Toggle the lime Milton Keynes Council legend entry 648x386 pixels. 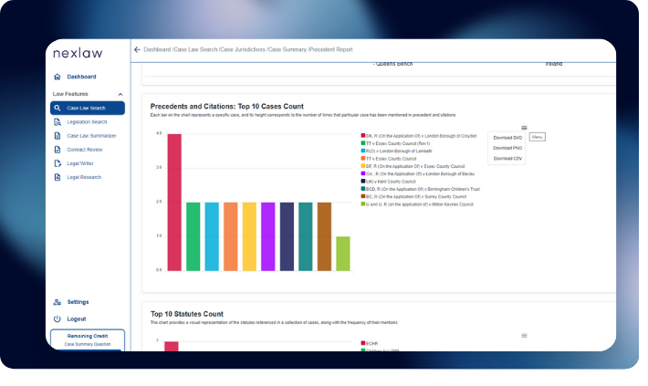click(417, 204)
